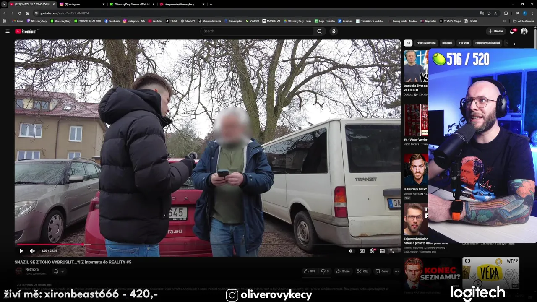Viewport: 537px width, 302px height.
Task: Open the apps grid in bookmarks bar
Action: 5,21
